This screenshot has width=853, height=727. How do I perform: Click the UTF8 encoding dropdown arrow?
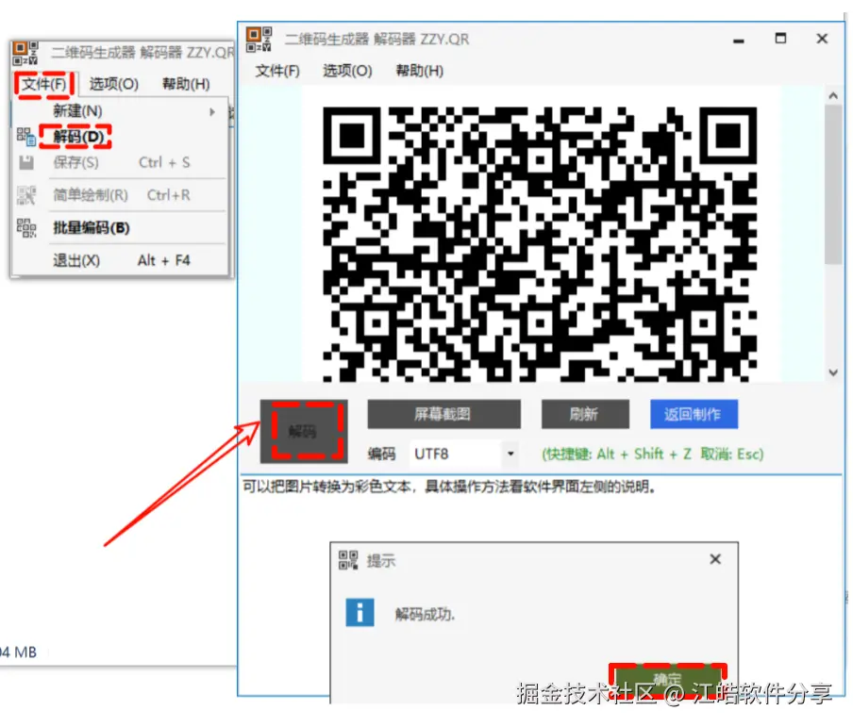tap(510, 454)
